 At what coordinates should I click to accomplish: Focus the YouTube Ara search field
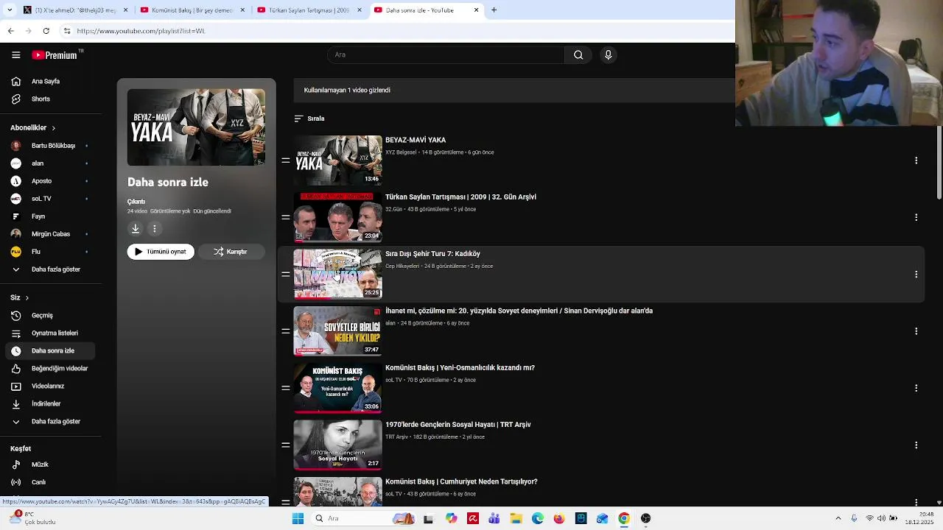pos(446,54)
